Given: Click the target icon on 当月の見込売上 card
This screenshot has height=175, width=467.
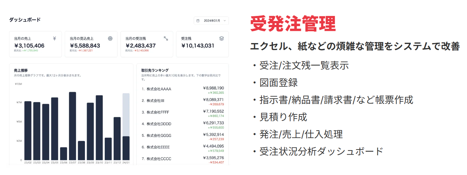Looking at the screenshot, I should [110, 39].
